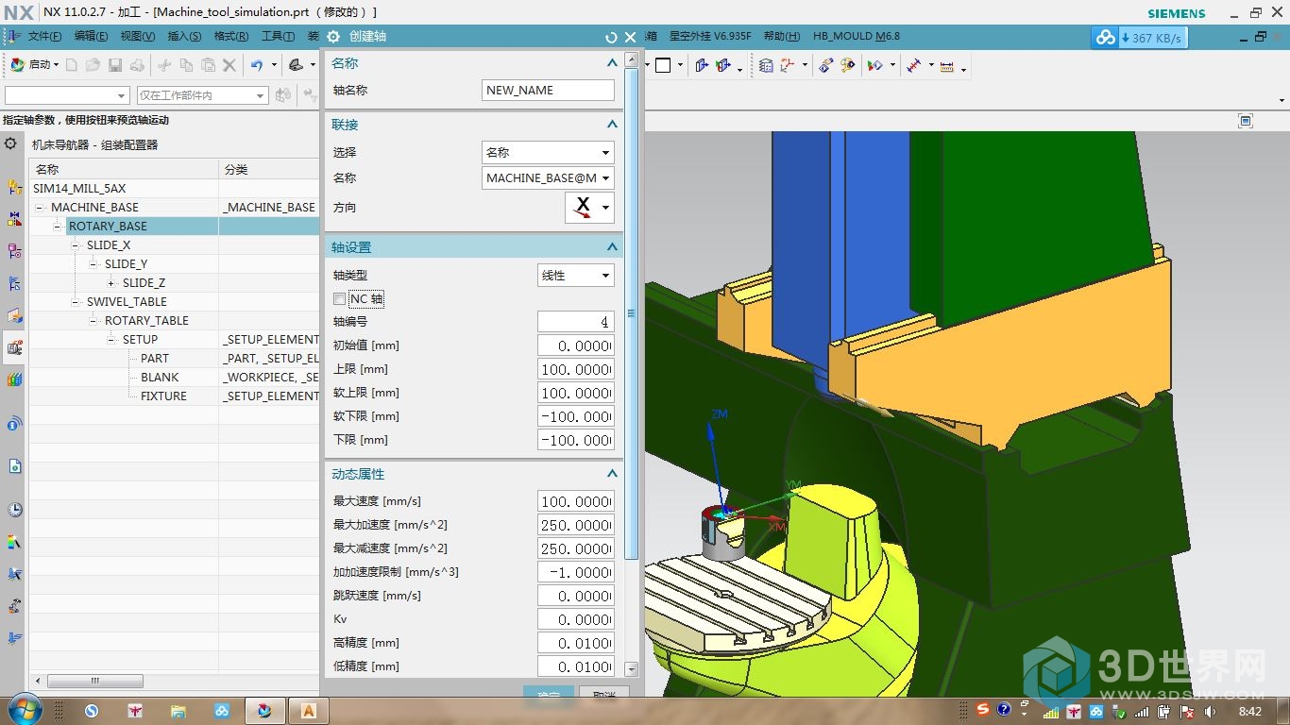Expand the SLIDE_Z tree node
The image size is (1290, 725).
111,283
